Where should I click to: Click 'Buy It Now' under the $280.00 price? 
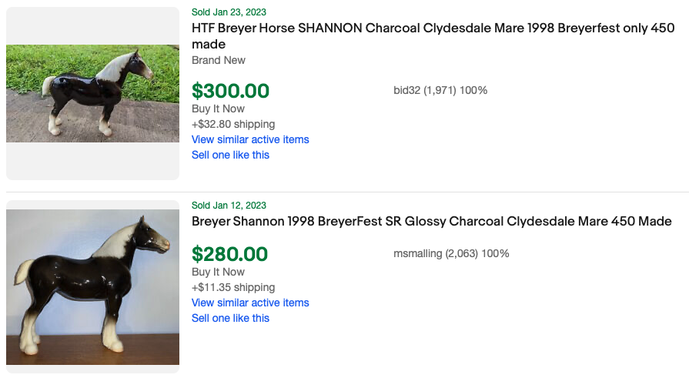pos(218,272)
